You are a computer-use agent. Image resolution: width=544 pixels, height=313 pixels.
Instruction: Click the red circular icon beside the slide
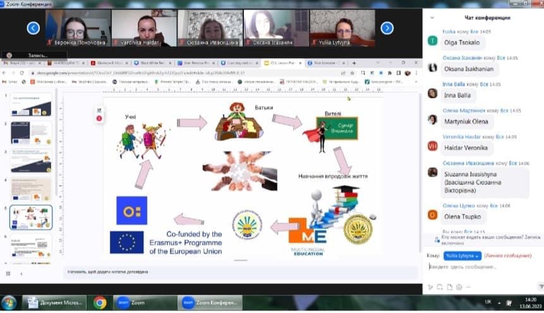(99, 119)
